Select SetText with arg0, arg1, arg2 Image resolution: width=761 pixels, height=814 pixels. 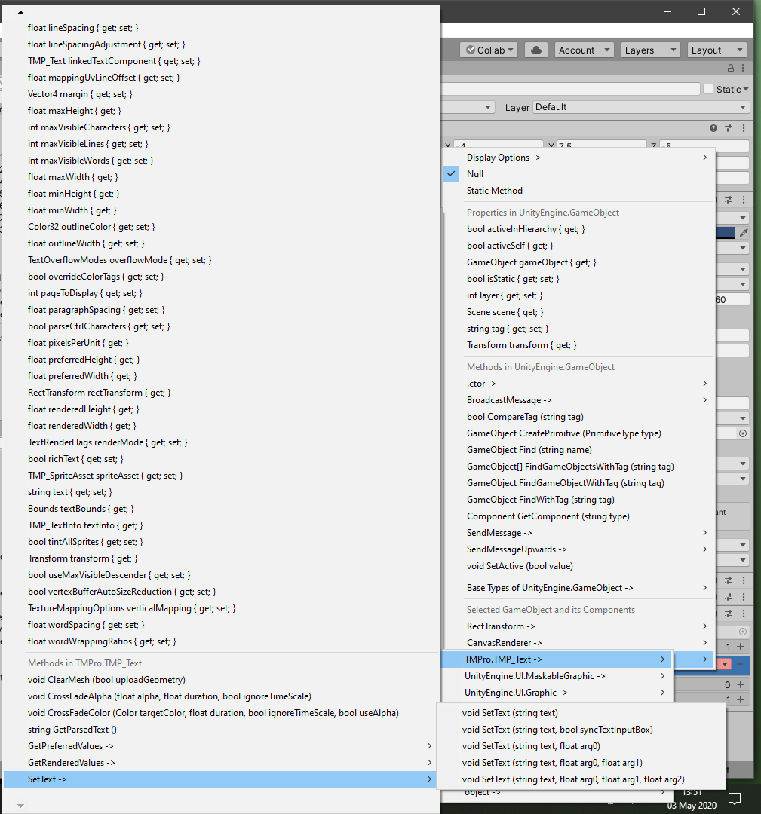tap(581, 779)
